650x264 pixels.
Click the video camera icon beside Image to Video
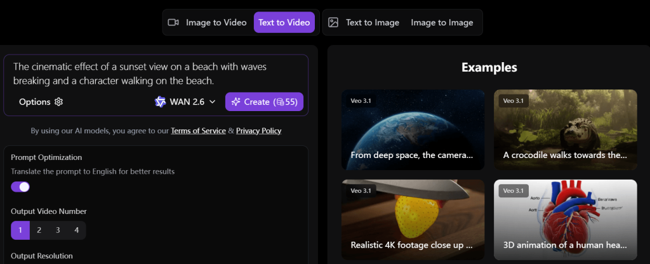[173, 22]
